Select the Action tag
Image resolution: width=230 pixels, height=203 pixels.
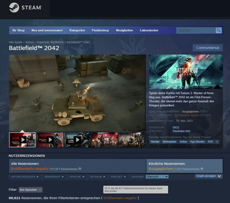tap(183, 142)
